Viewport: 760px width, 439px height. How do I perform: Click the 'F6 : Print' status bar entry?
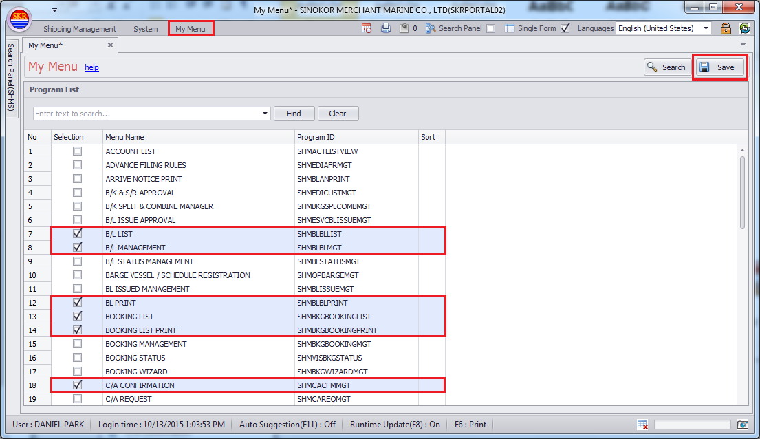point(470,425)
